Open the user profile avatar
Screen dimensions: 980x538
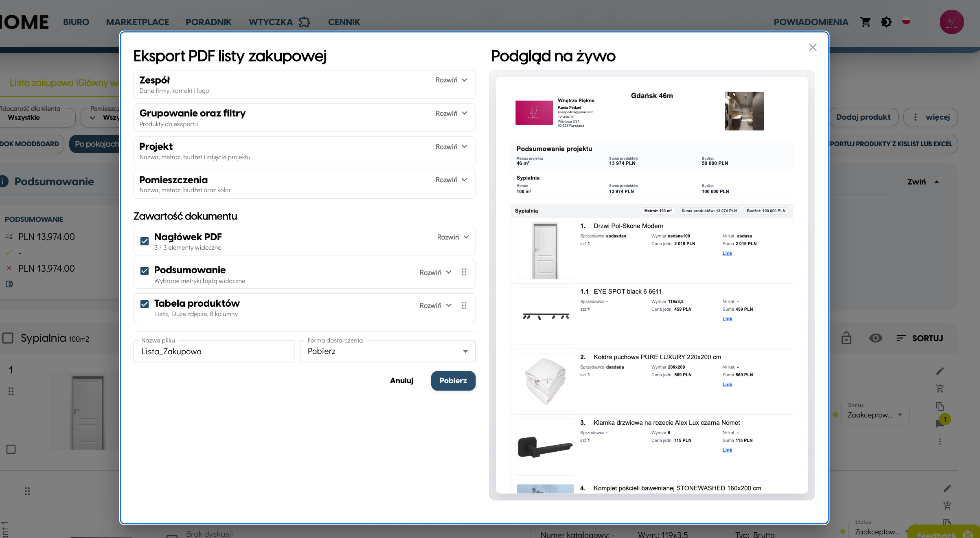click(951, 22)
